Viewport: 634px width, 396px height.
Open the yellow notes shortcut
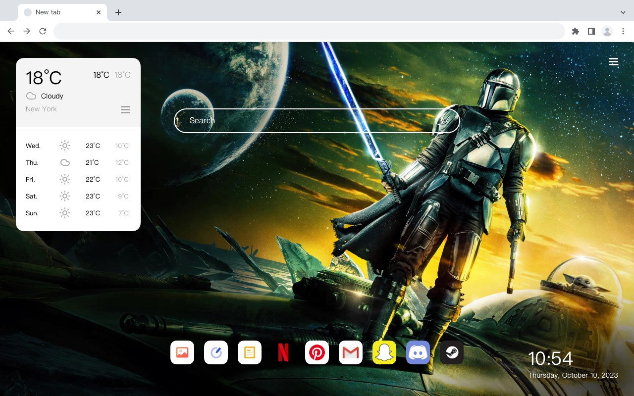pos(250,352)
